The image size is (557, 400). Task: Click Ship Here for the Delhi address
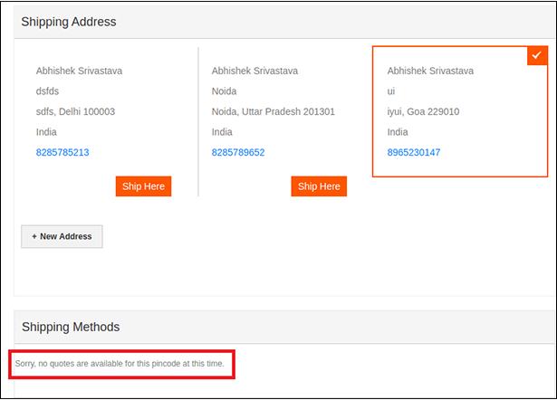tap(143, 186)
